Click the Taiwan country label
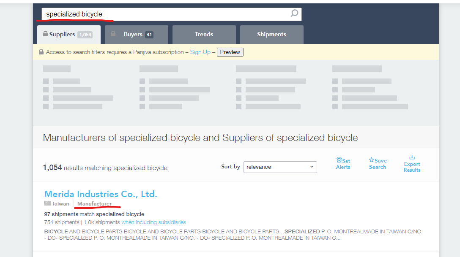Screen dimensions: 460x257 60,204
